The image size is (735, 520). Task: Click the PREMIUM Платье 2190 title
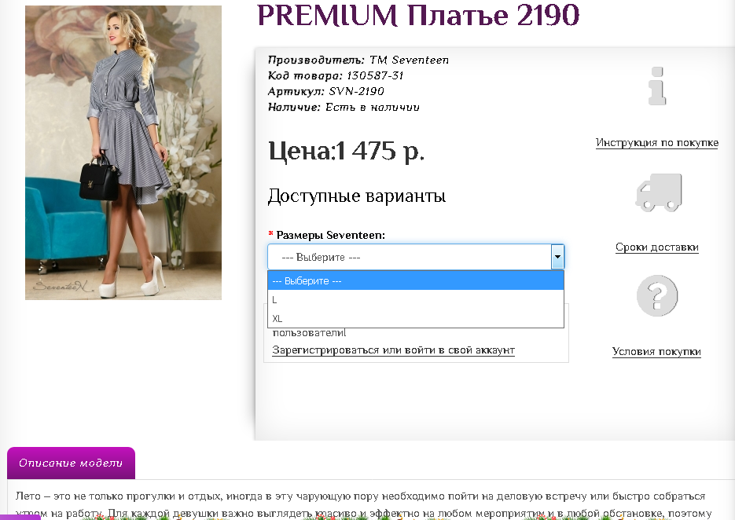418,15
